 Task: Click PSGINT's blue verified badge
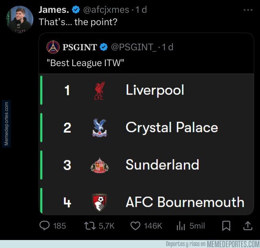pos(103,47)
